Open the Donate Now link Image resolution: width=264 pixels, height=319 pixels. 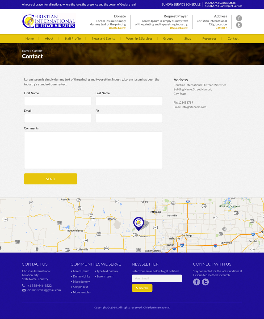[117, 28]
